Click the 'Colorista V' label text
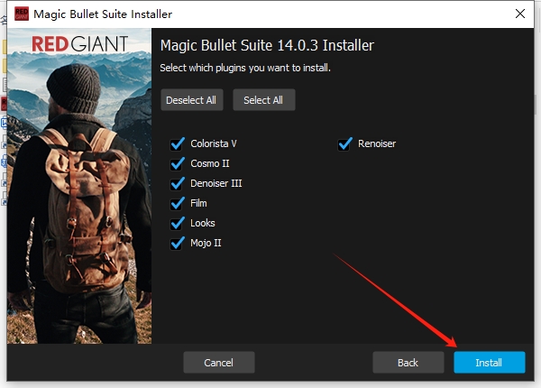541x388 pixels. (214, 143)
